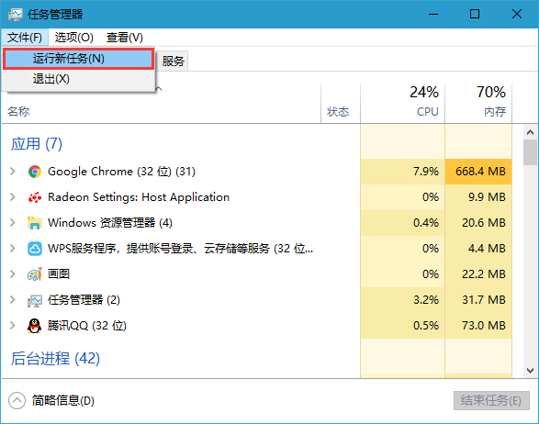Click the Radeon Settings red icon

click(34, 197)
